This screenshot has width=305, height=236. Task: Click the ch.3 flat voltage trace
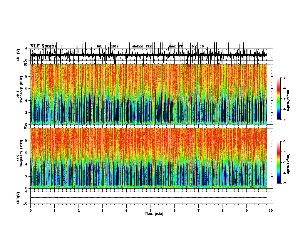[149, 198]
